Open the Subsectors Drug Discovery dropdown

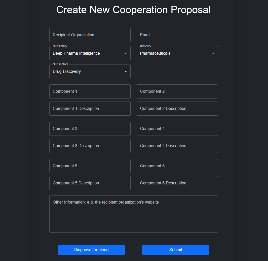90,71
